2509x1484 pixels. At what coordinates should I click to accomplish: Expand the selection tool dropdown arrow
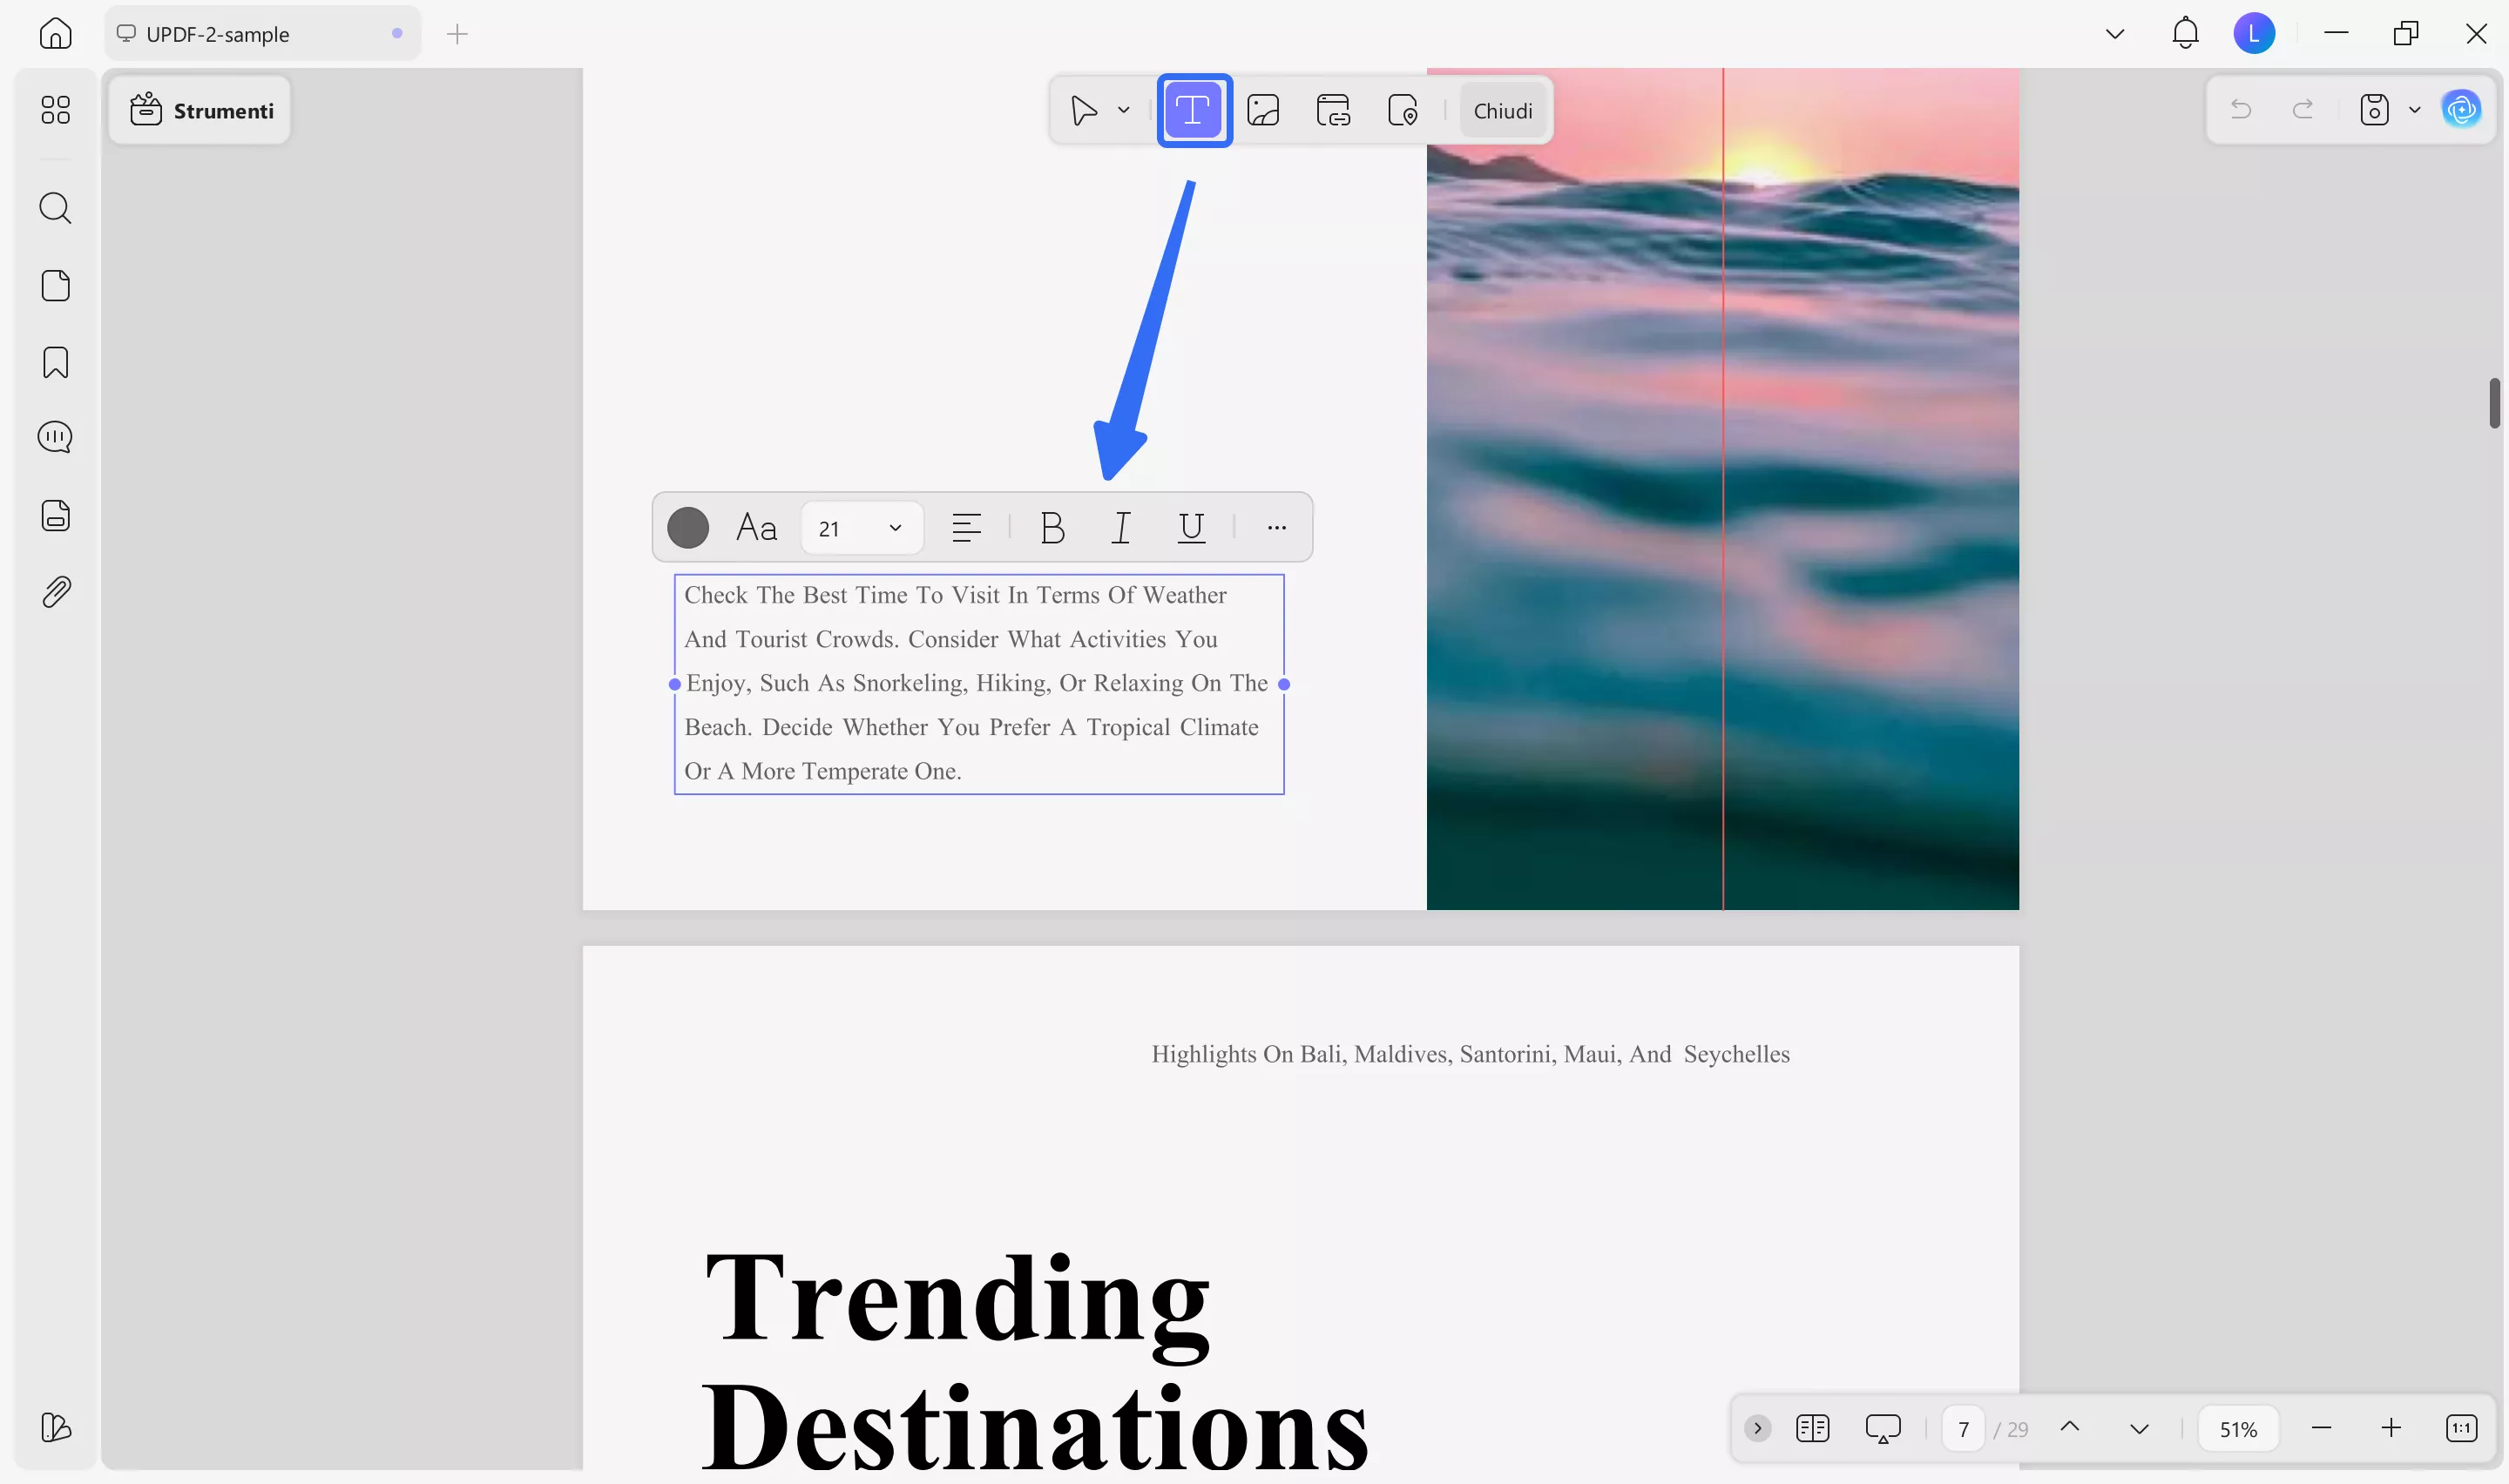[1122, 110]
